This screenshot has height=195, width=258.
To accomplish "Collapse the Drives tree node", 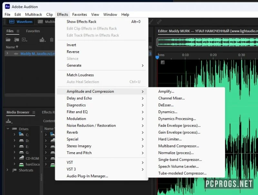I will [8, 128].
